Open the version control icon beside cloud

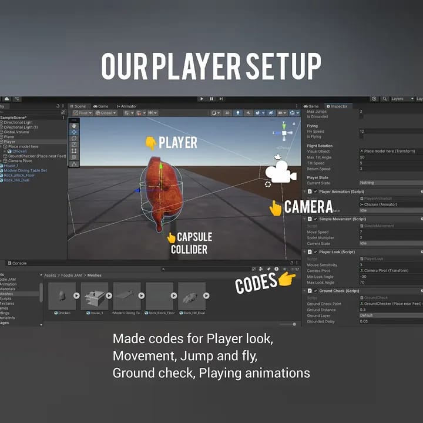(x=16, y=99)
